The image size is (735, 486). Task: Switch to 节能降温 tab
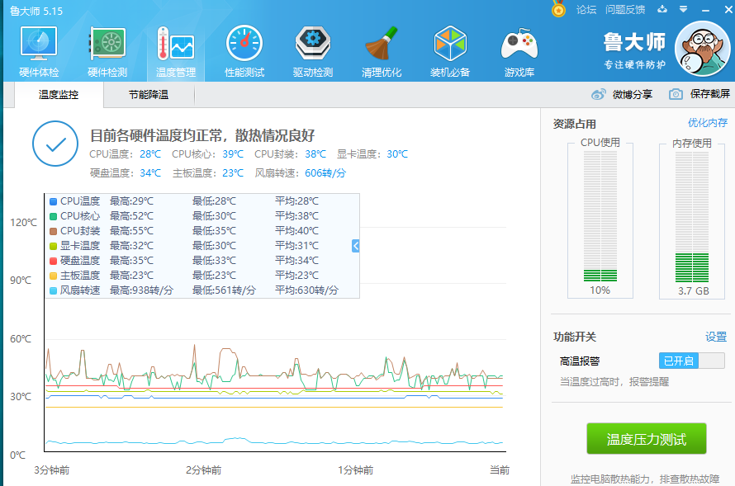[x=149, y=95]
